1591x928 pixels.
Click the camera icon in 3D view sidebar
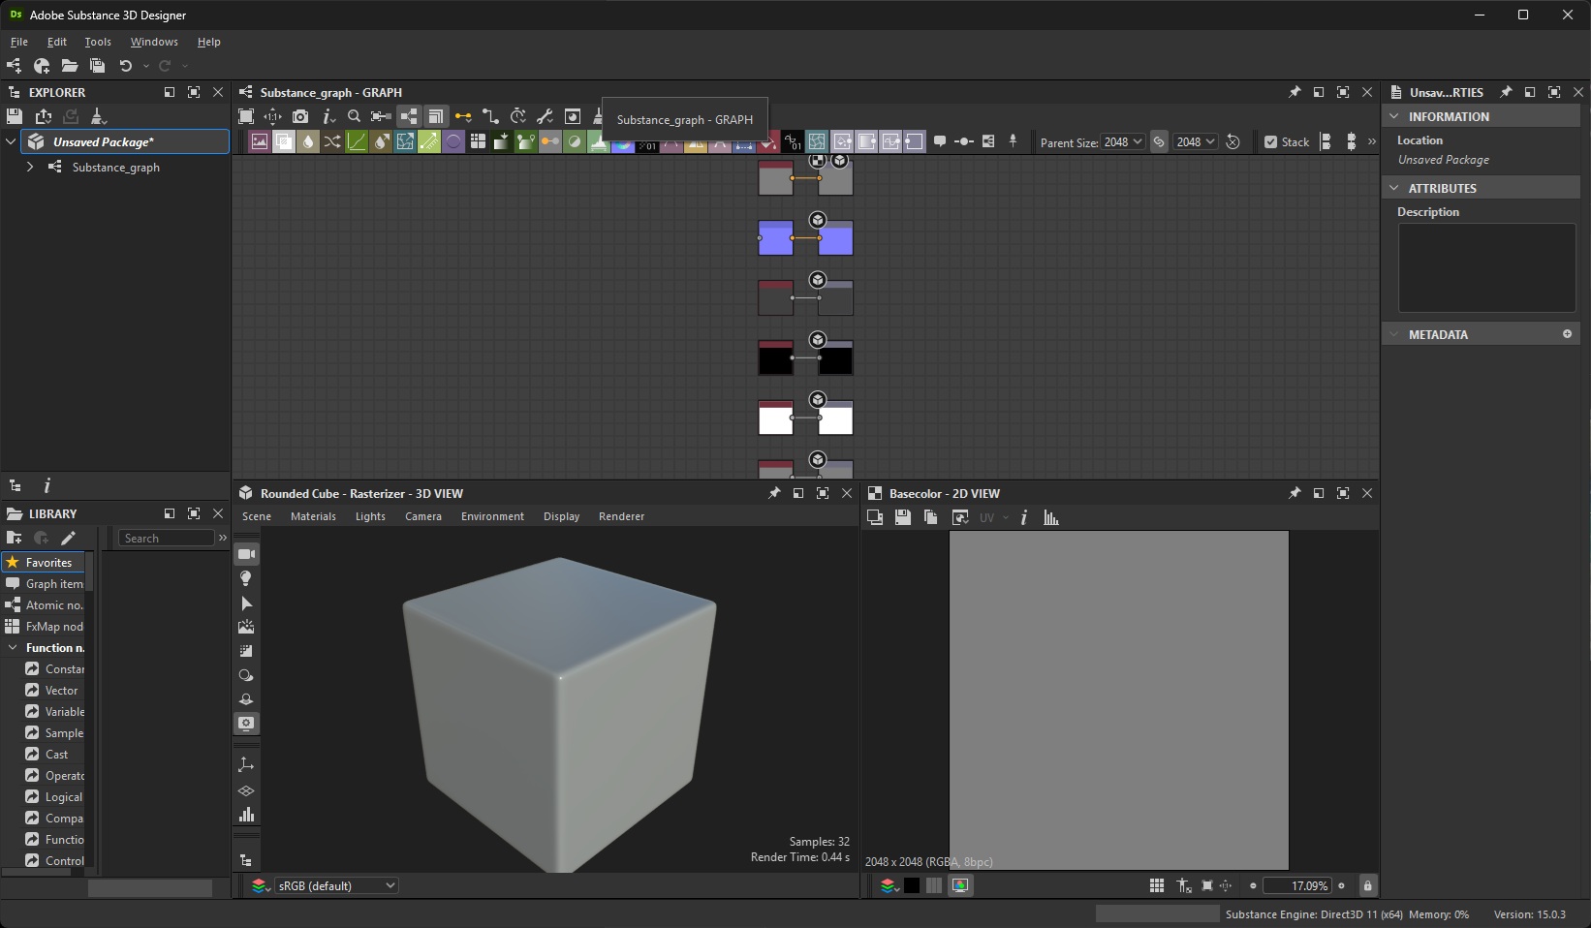point(246,554)
